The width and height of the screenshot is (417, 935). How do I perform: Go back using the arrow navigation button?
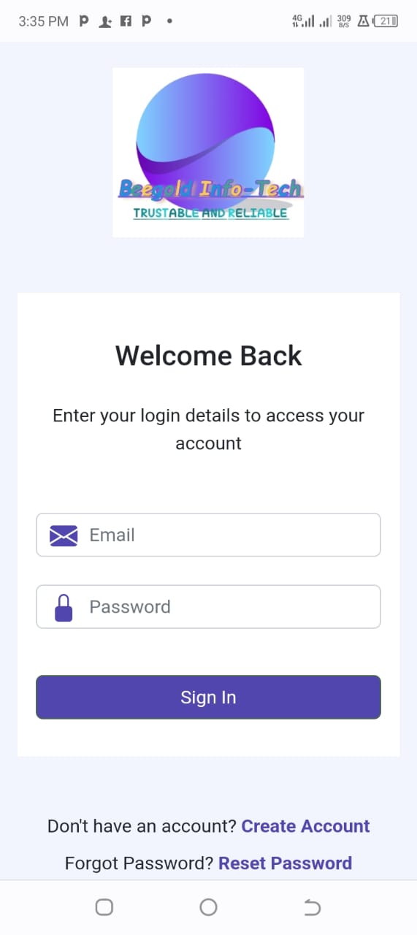[x=312, y=907]
